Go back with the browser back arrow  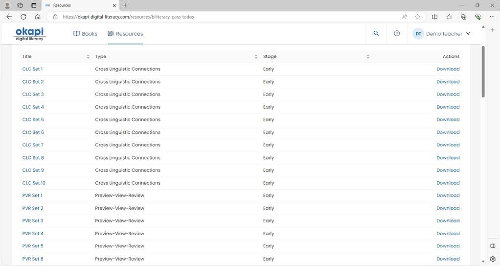point(9,17)
